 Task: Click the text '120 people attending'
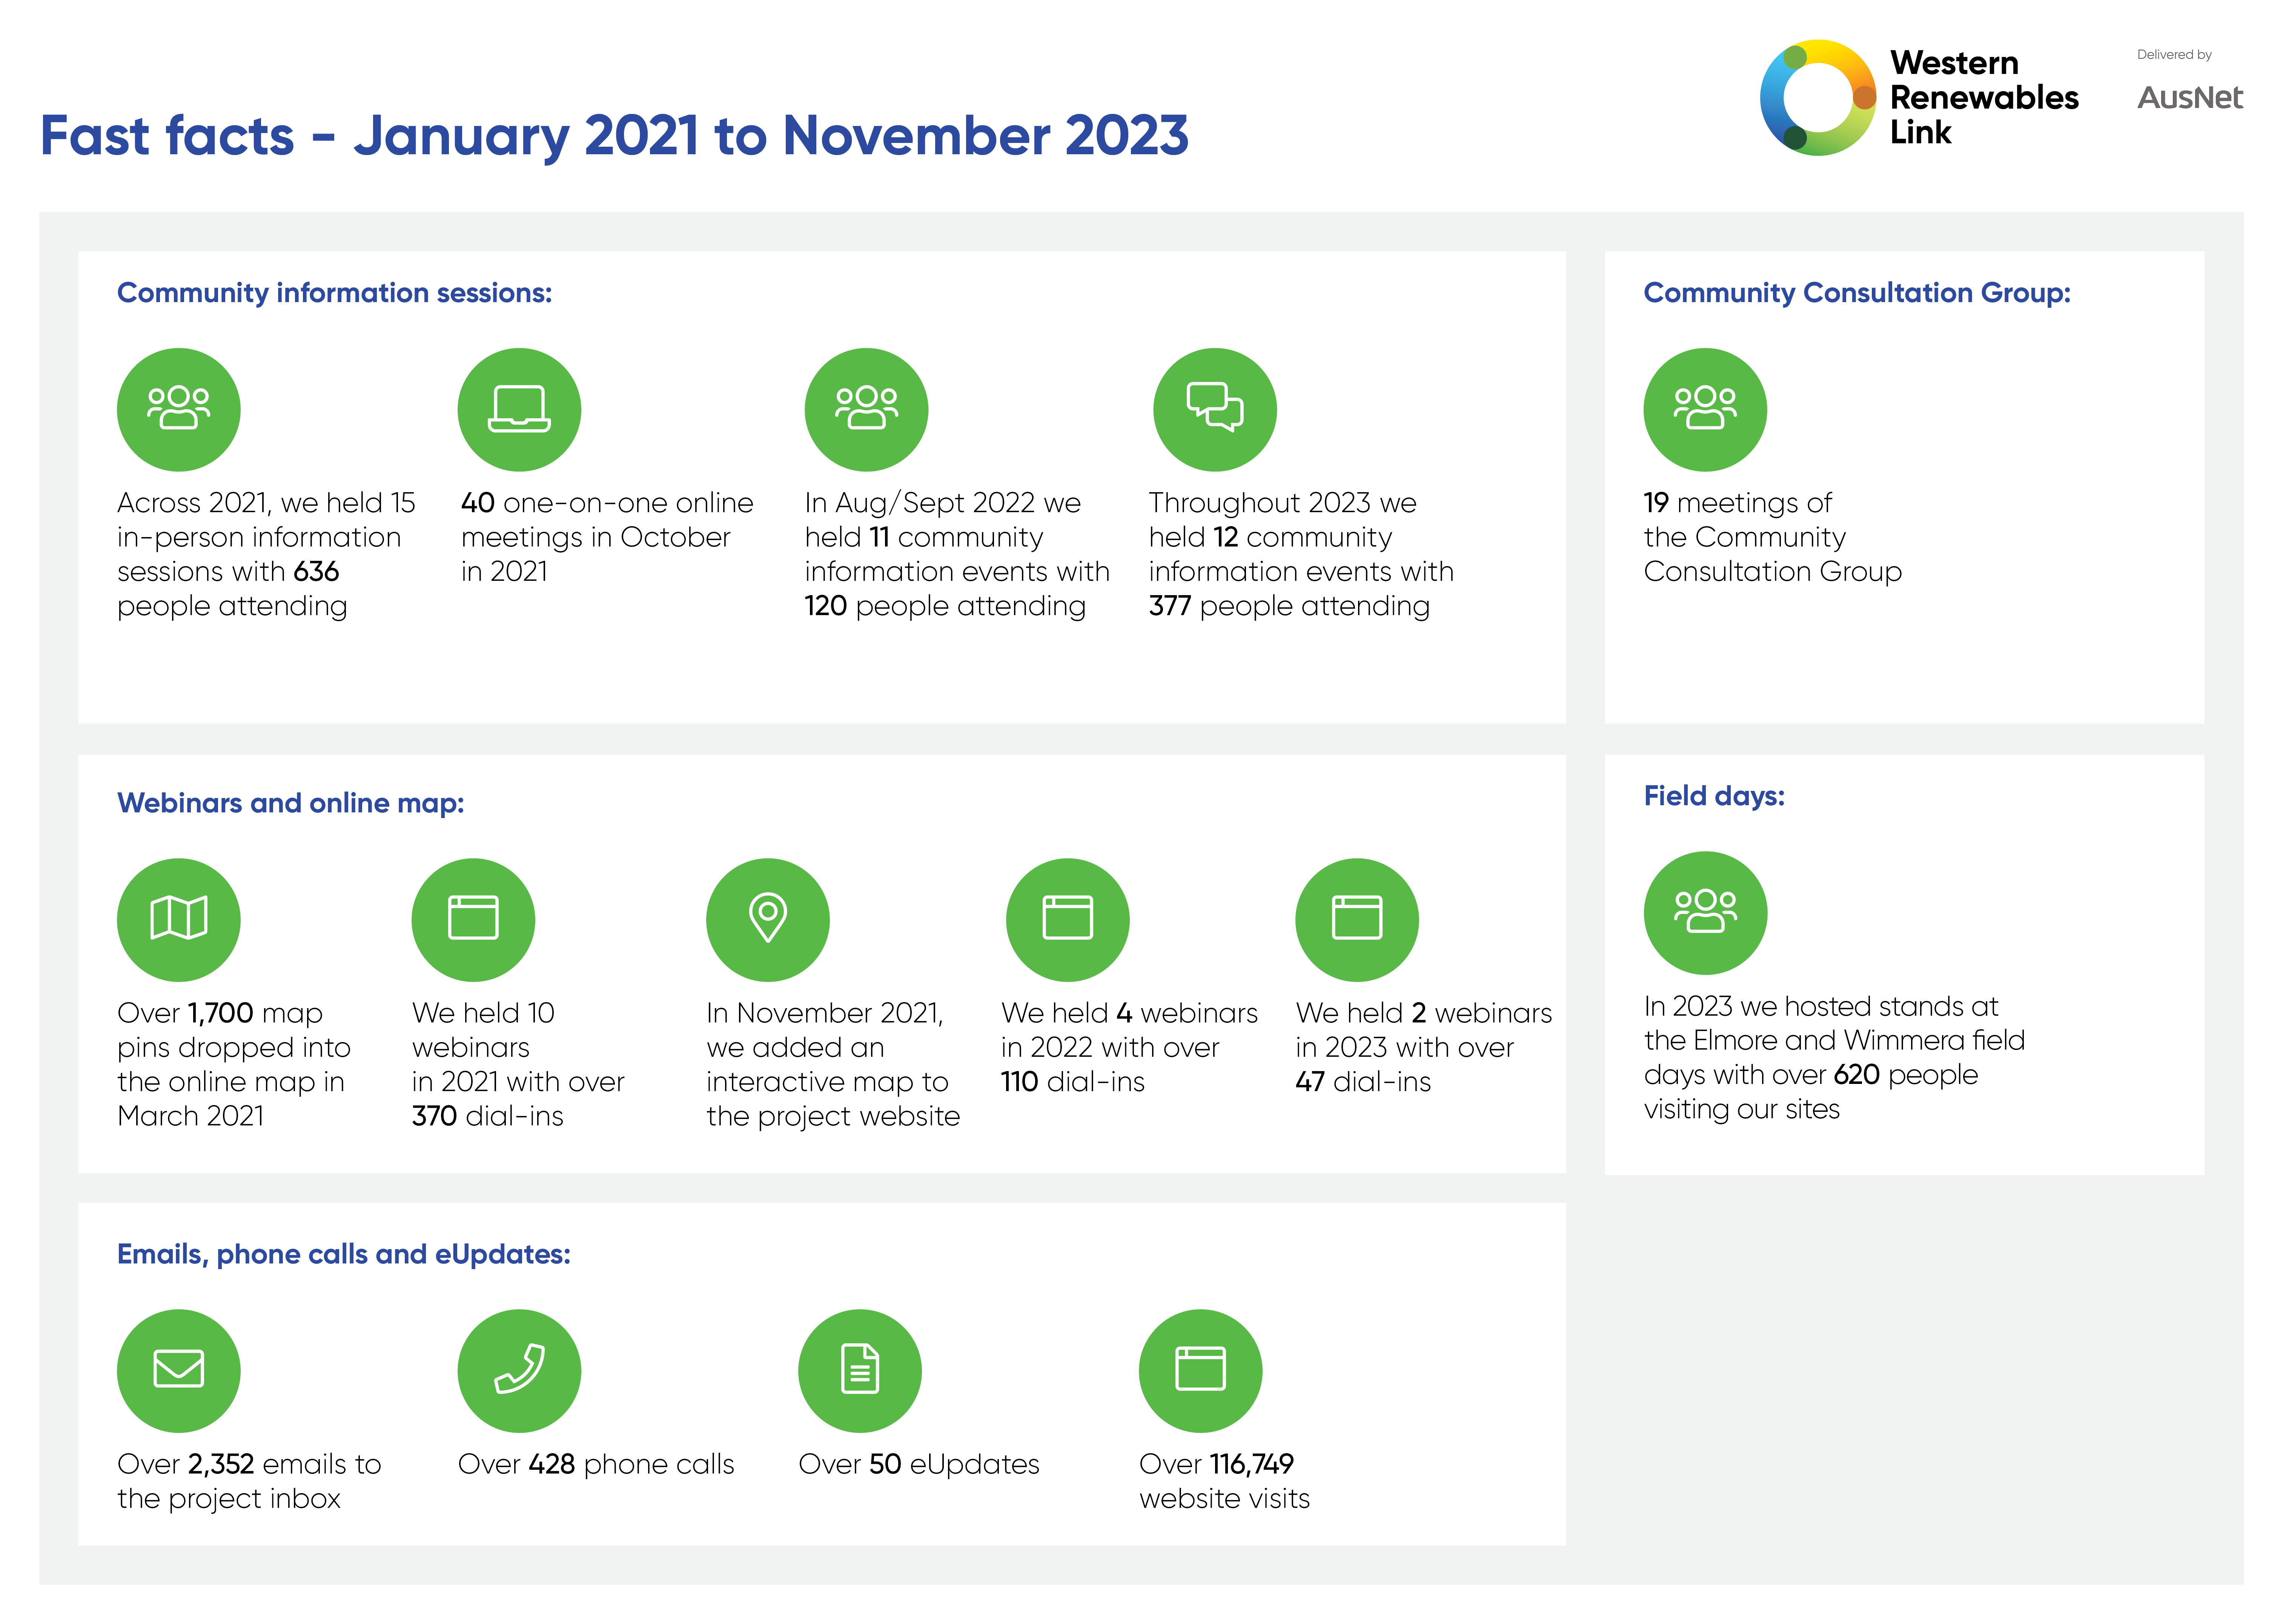945,606
